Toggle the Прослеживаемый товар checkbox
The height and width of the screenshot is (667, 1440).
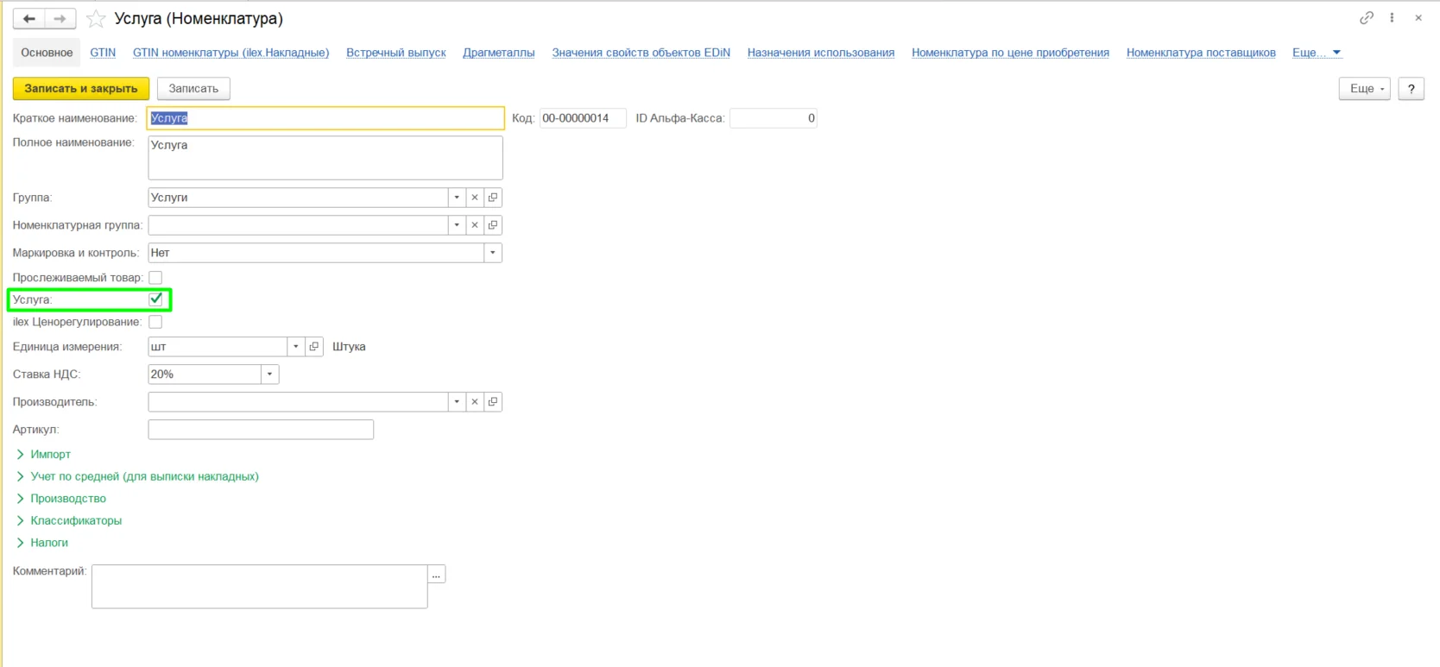point(155,278)
